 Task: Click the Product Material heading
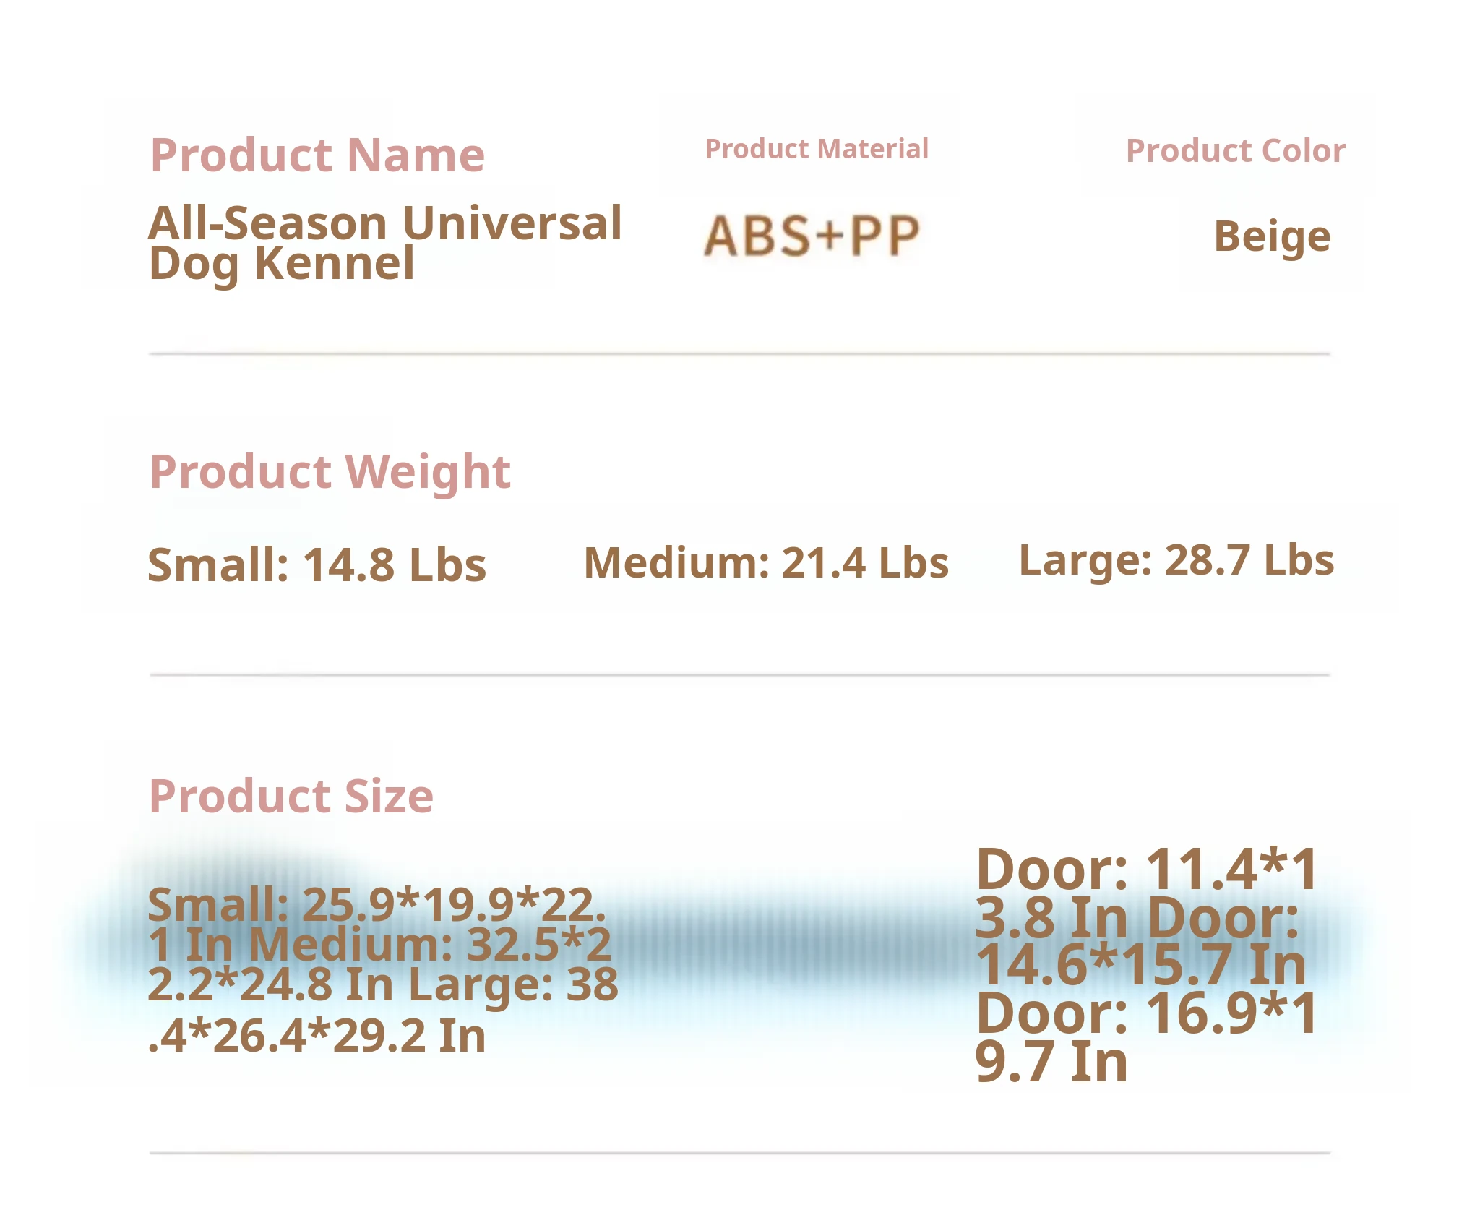pyautogui.click(x=817, y=149)
